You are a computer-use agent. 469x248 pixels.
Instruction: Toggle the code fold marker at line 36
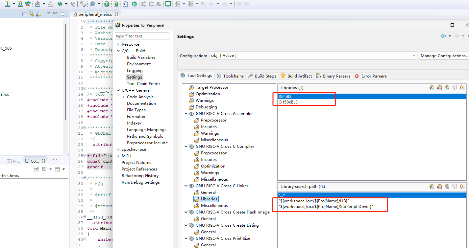pos(85,217)
